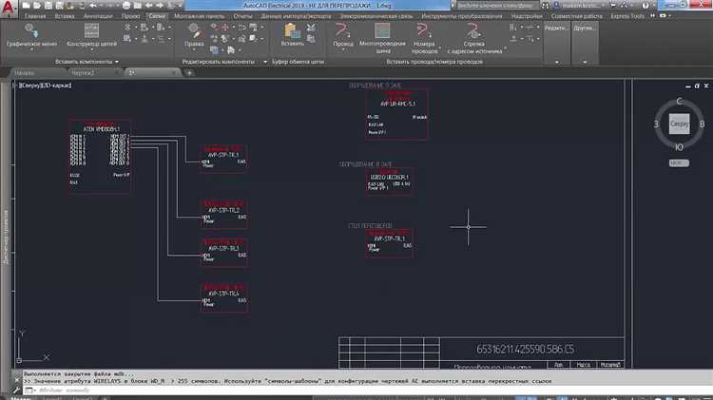Click the ViewCube З west compass label
The width and height of the screenshot is (713, 400).
coord(656,124)
